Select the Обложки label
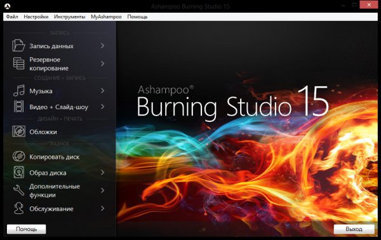 point(43,132)
